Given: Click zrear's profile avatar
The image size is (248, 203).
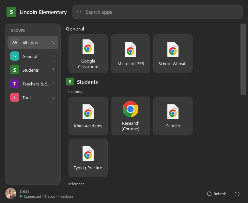Looking at the screenshot, I should 11,194.
